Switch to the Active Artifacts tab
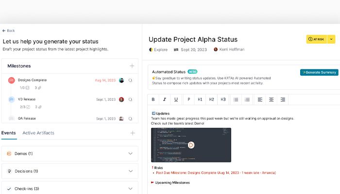The image size is (340, 194). [x=38, y=133]
